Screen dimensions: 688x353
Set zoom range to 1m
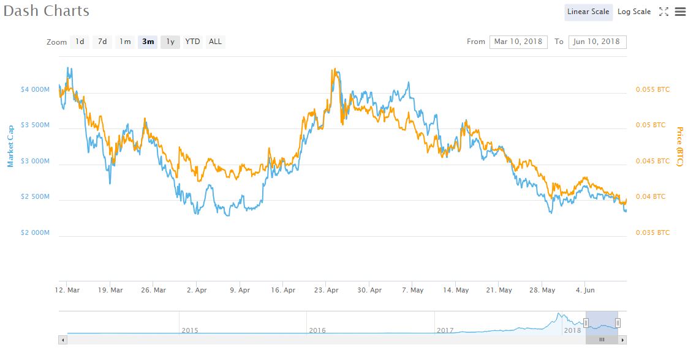(125, 42)
